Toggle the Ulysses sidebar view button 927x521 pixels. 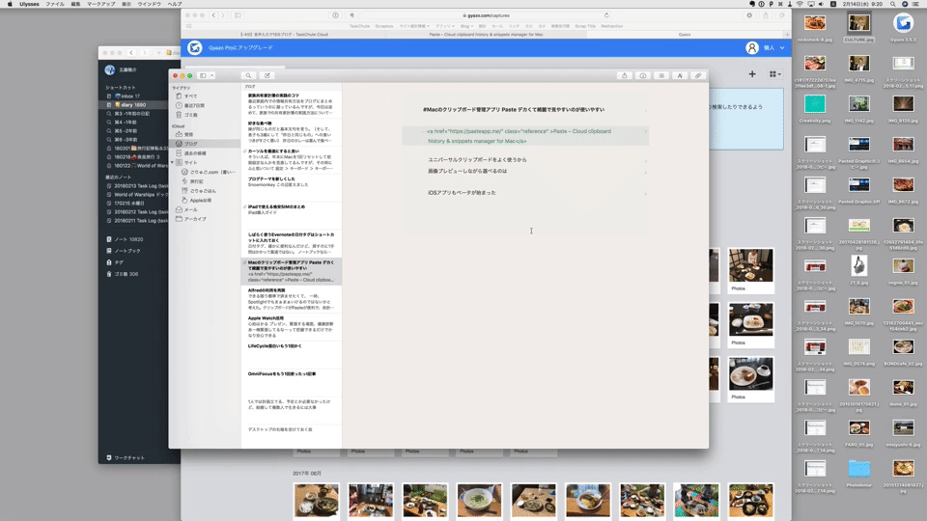pyautogui.click(x=202, y=75)
